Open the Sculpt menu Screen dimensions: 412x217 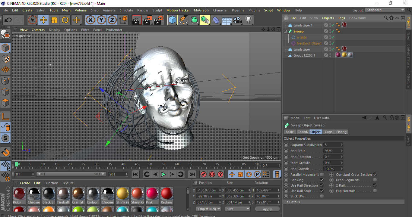click(x=157, y=10)
